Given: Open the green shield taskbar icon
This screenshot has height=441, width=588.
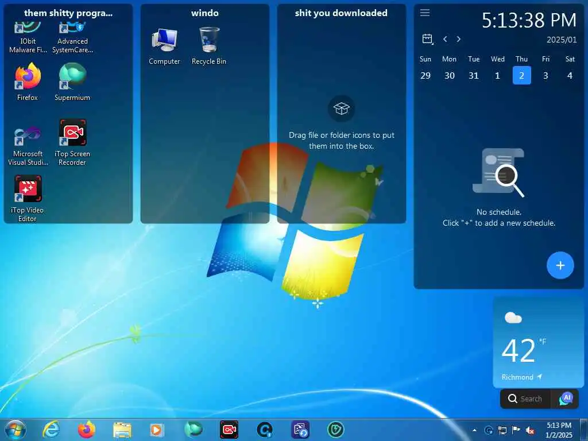Looking at the screenshot, I should click(335, 430).
